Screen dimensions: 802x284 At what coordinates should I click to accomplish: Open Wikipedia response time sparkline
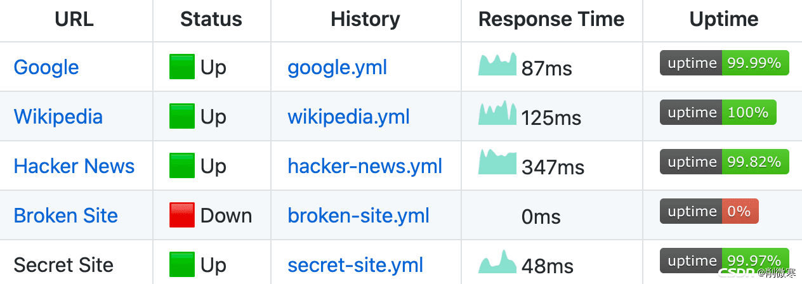497,113
